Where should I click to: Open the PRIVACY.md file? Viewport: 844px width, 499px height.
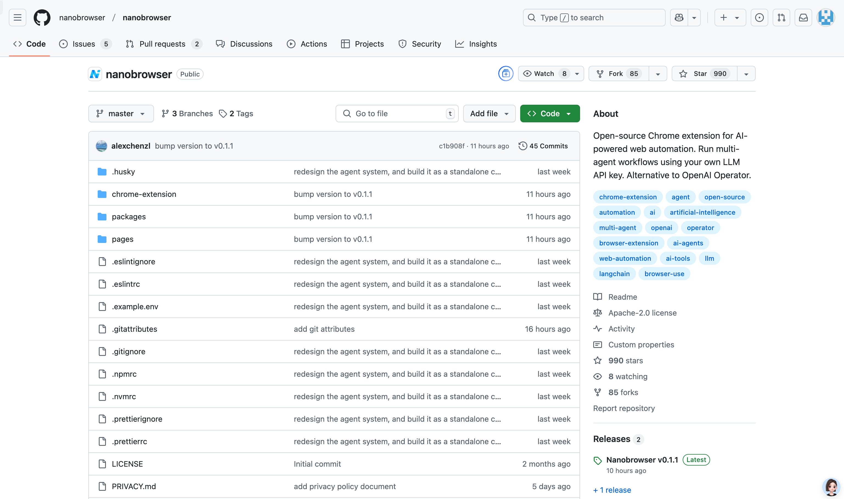click(x=134, y=487)
